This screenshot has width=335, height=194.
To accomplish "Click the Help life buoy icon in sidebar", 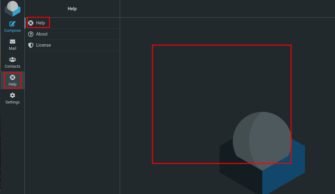I will pyautogui.click(x=12, y=77).
